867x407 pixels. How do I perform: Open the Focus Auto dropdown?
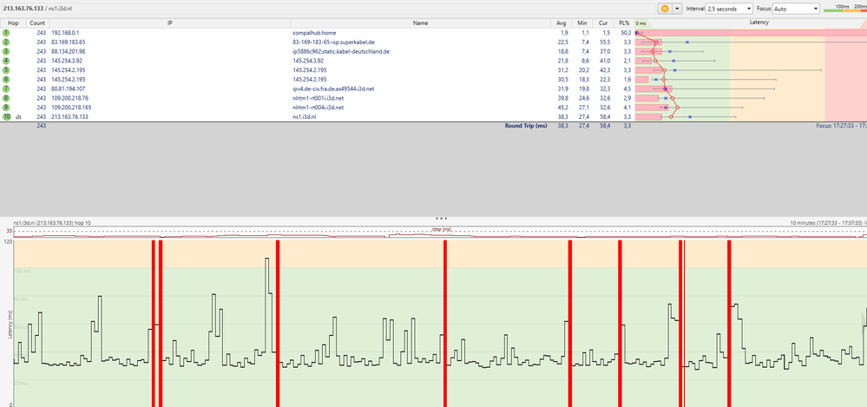796,8
